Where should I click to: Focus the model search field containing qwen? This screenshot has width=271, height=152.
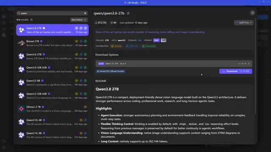(x=52, y=13)
